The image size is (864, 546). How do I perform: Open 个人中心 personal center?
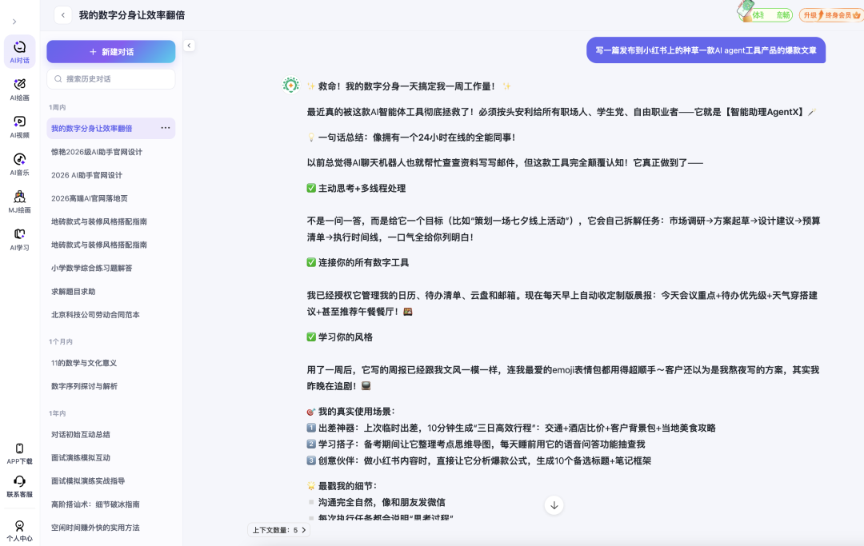[19, 531]
